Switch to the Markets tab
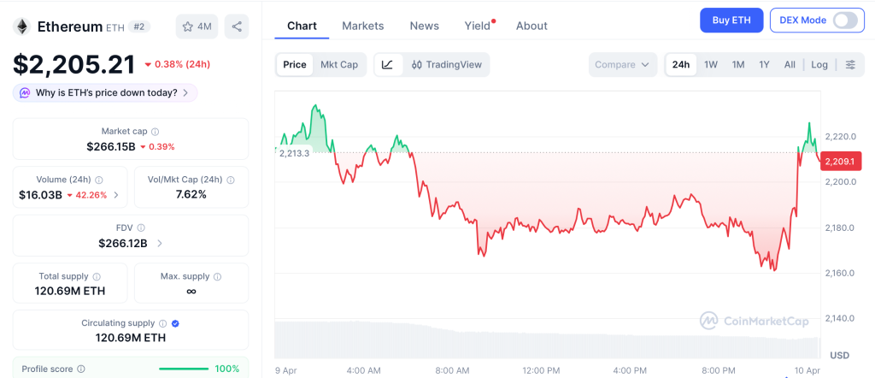875x378 pixels. (x=363, y=26)
